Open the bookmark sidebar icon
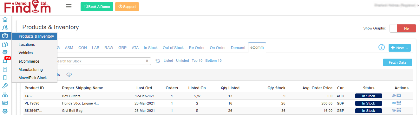420x115 pixels. pyautogui.click(x=5, y=78)
